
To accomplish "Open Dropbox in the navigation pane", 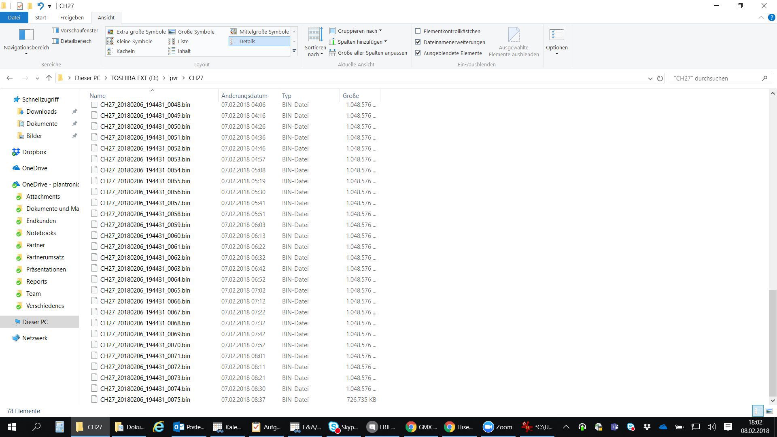I will point(34,152).
